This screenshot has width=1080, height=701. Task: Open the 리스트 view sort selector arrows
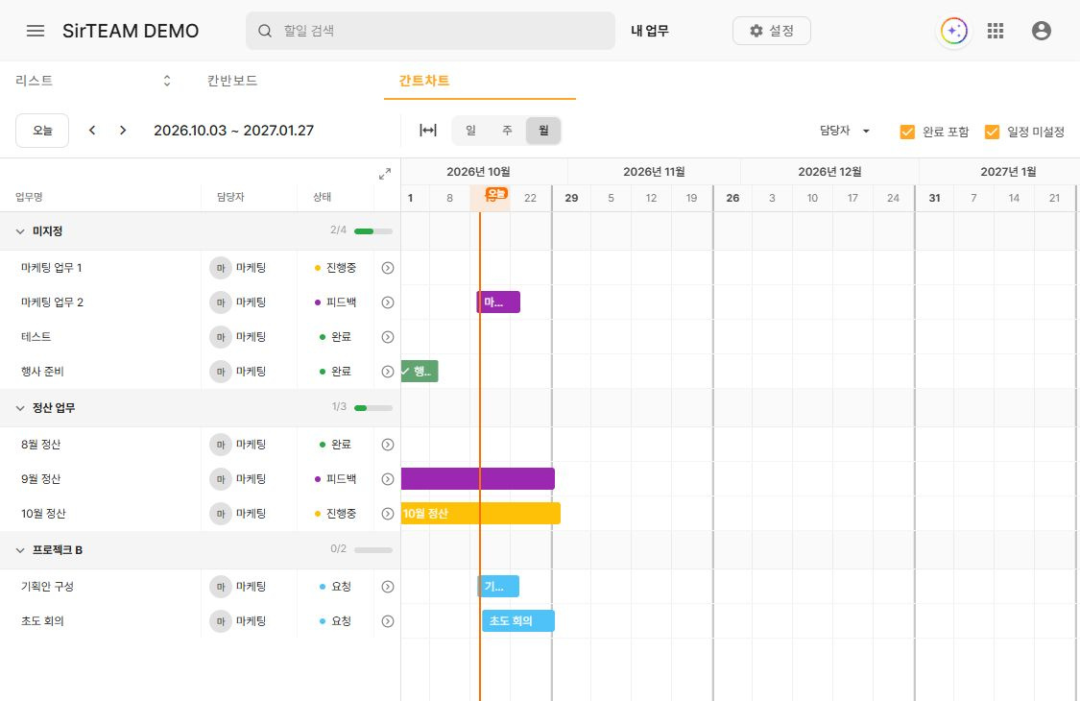coord(167,81)
